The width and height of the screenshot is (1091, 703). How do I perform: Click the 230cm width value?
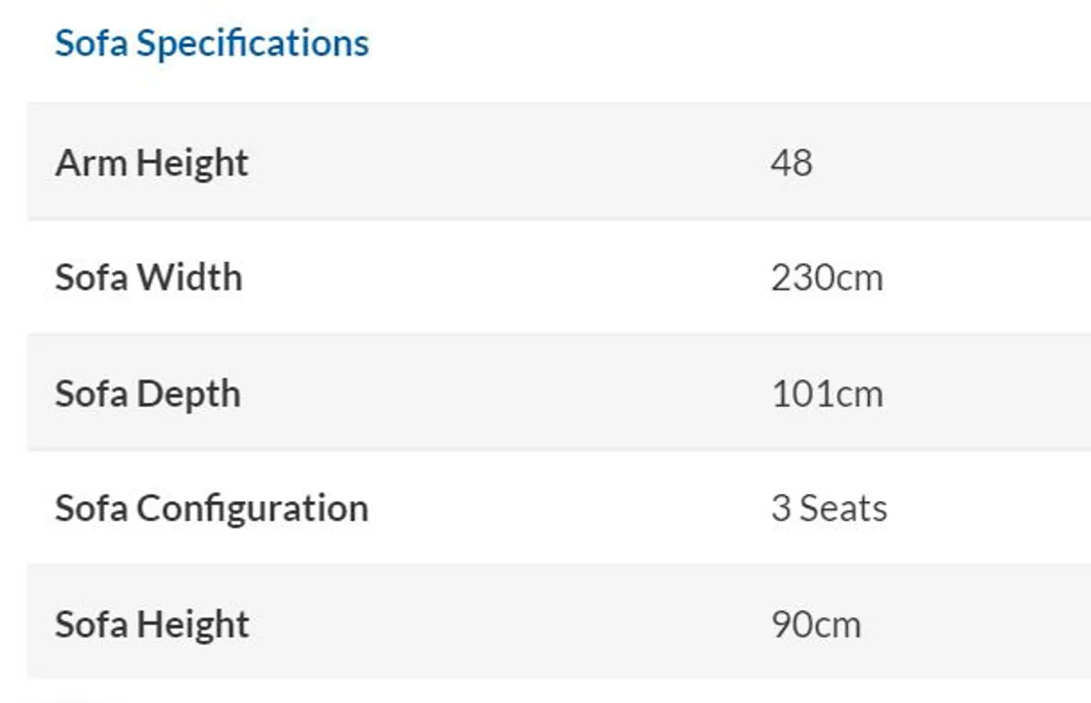pos(826,277)
